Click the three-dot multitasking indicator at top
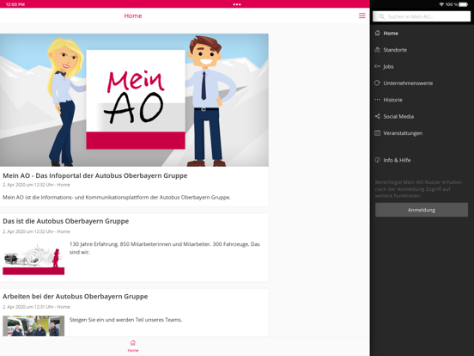 (x=237, y=4)
